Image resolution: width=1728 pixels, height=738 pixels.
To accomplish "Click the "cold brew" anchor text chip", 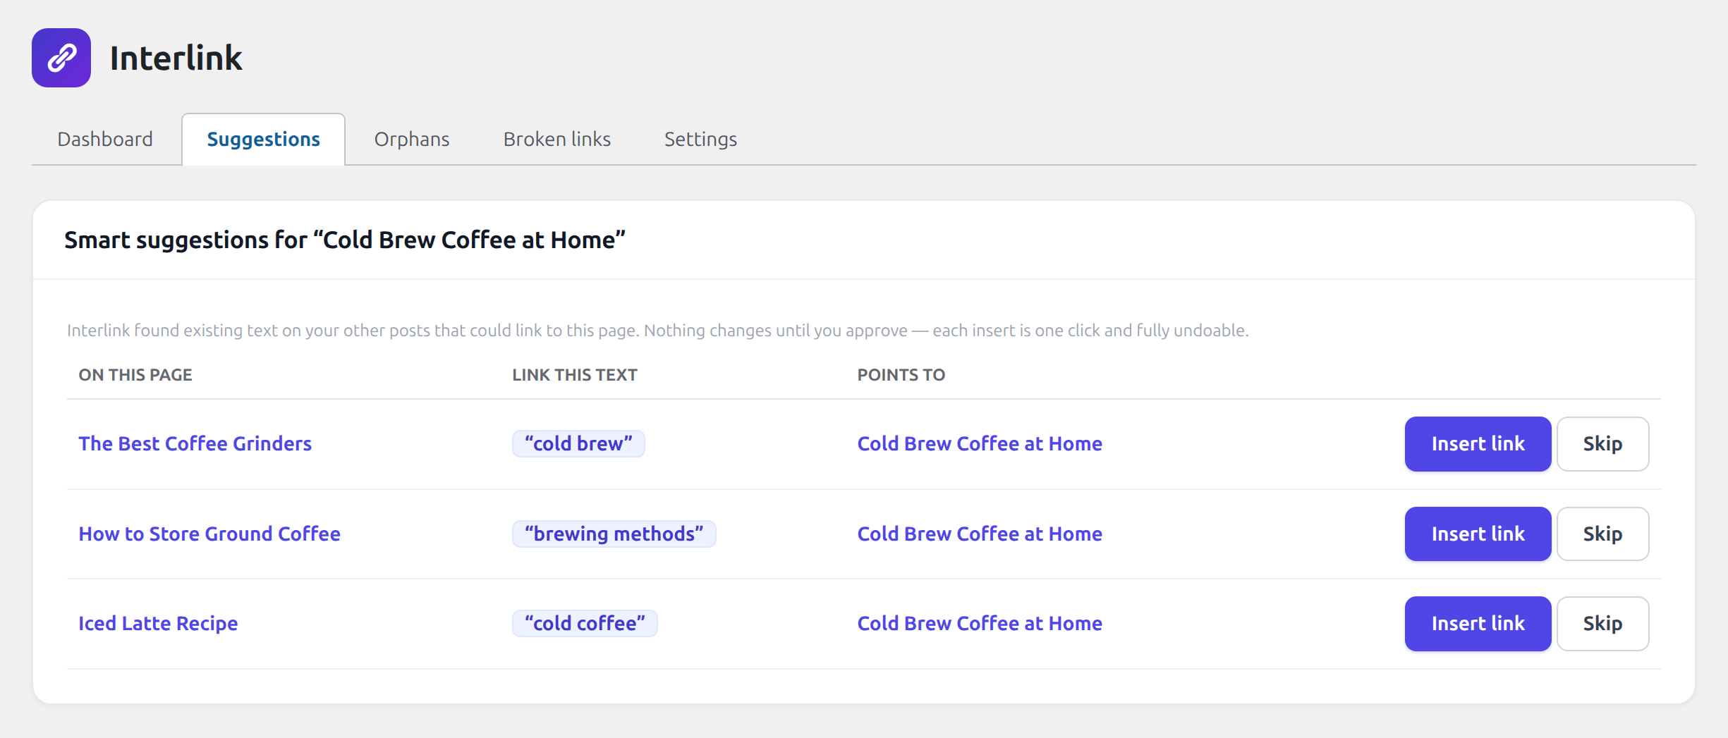I will [578, 443].
